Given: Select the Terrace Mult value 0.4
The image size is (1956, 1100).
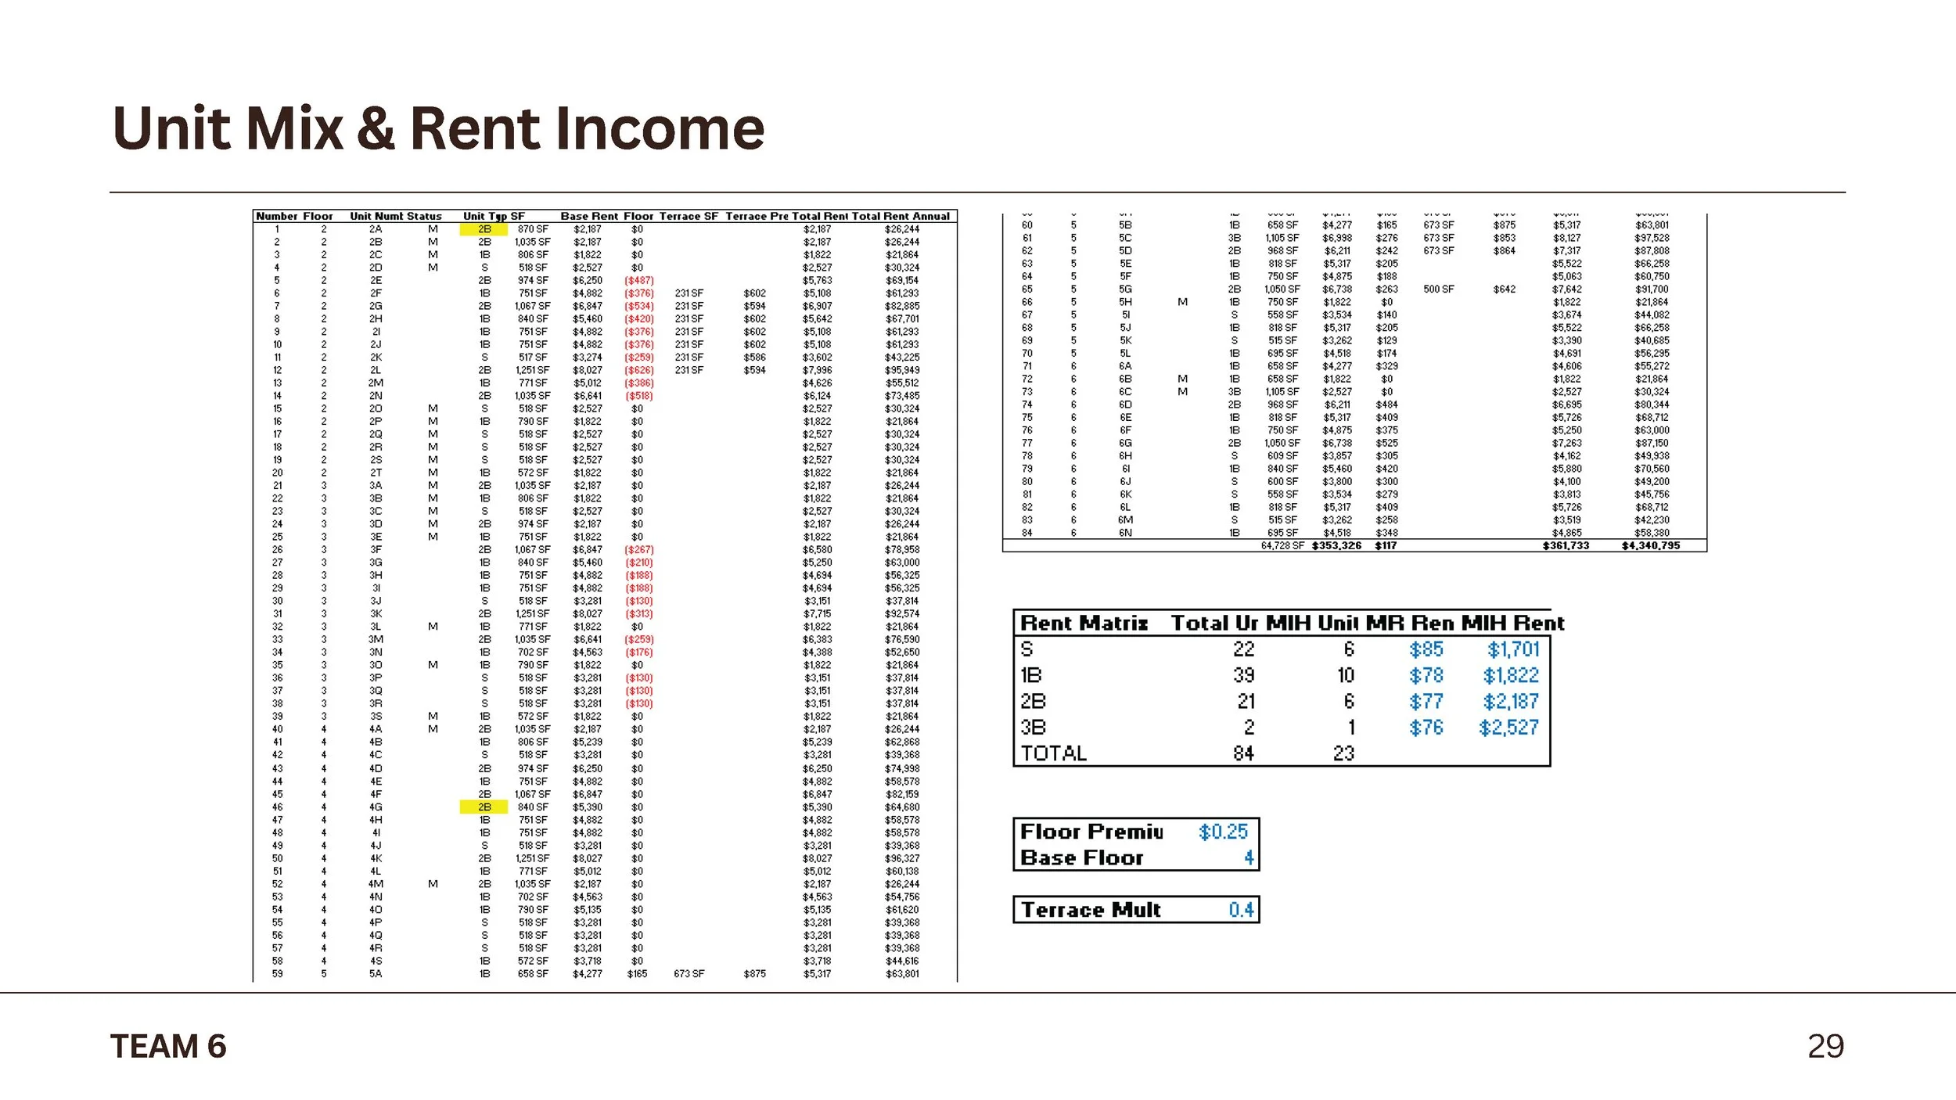Looking at the screenshot, I should [1243, 909].
